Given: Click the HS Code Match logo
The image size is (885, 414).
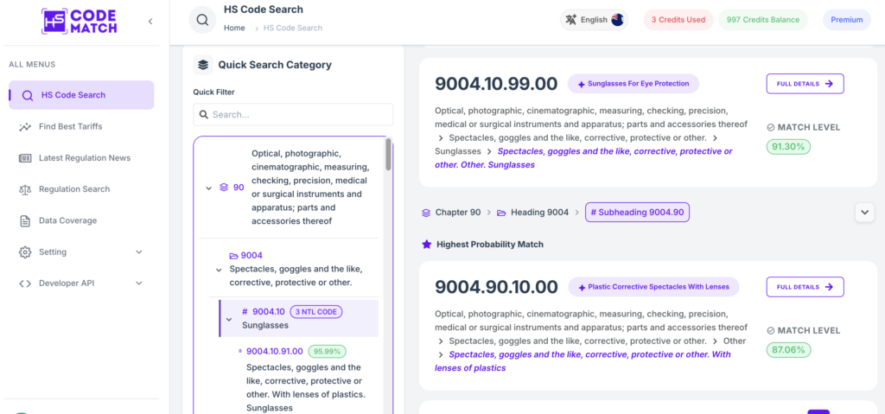Looking at the screenshot, I should (x=79, y=21).
